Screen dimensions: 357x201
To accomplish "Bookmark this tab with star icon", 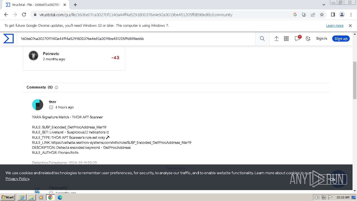I will pyautogui.click(x=322, y=15).
